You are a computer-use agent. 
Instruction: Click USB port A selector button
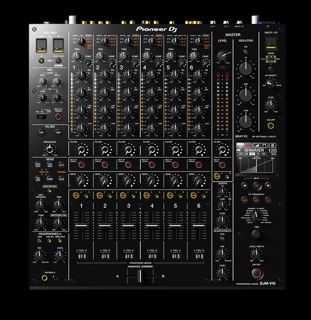pyautogui.click(x=41, y=45)
